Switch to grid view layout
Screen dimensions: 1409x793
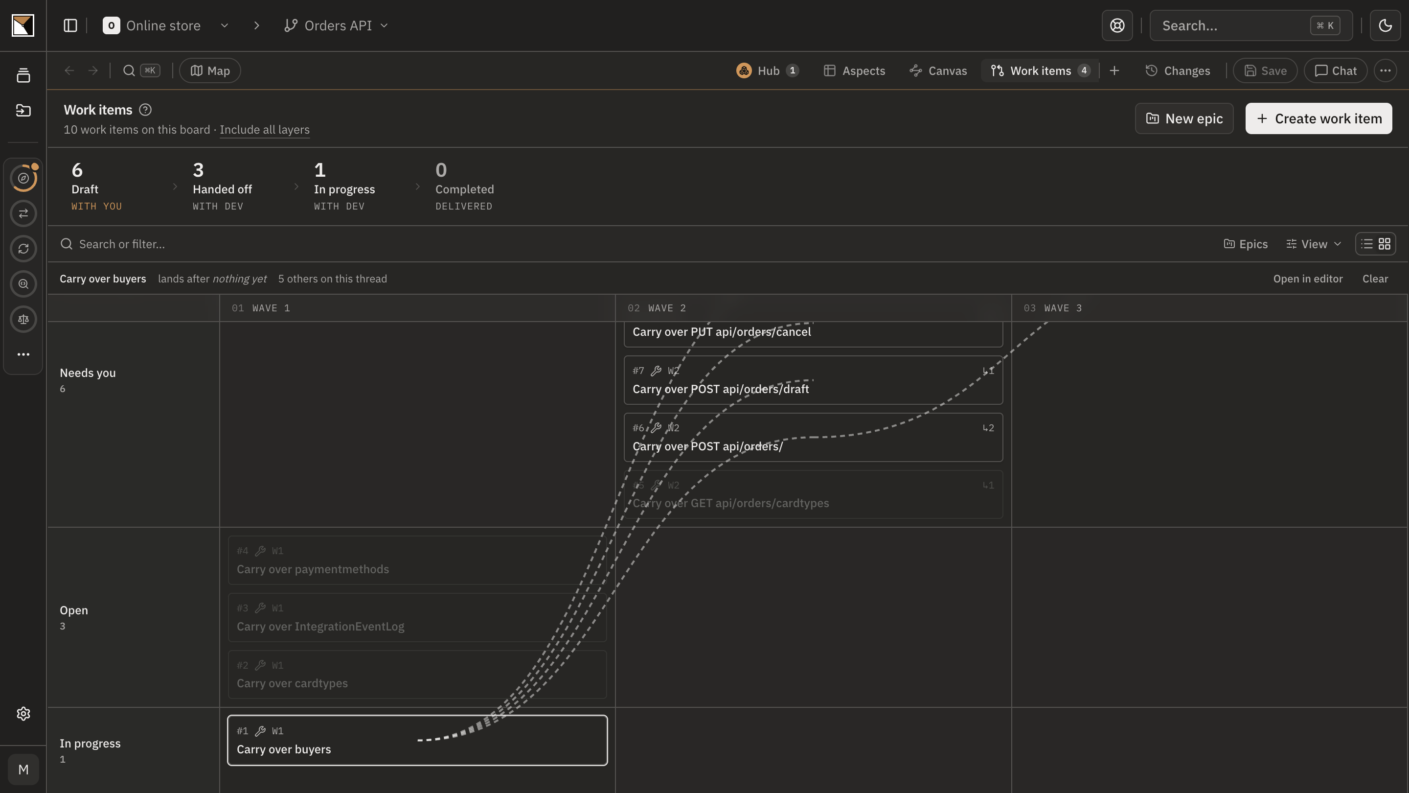[1385, 244]
